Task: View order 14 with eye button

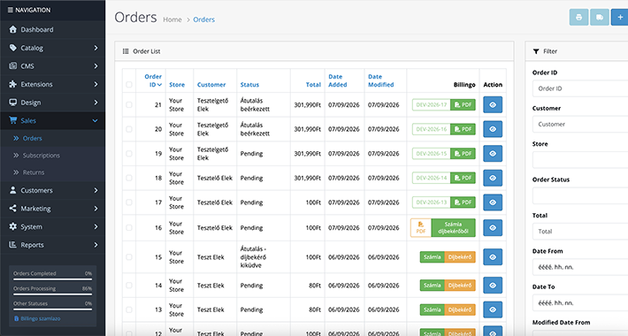Action: [x=493, y=286]
